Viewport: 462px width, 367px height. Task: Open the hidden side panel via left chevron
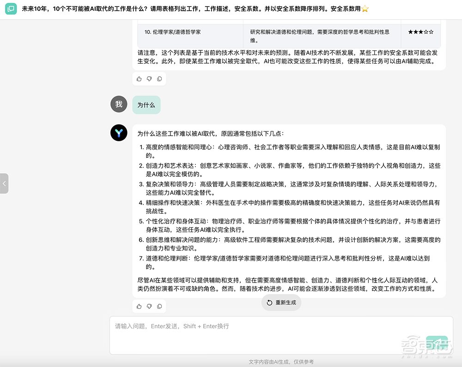coord(5,183)
